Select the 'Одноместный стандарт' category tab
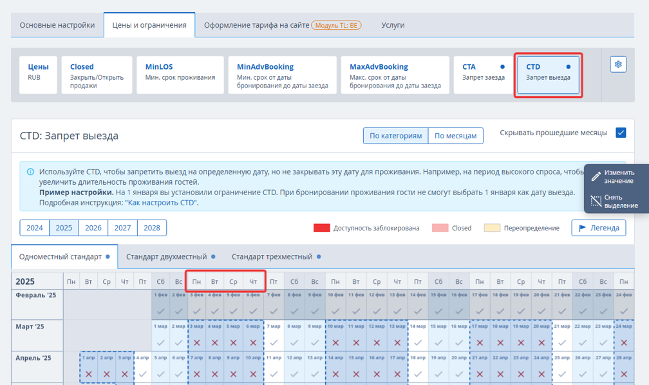649x385 pixels. point(64,257)
